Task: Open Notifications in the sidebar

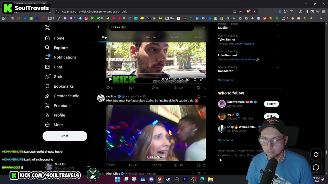Action: coord(61,57)
